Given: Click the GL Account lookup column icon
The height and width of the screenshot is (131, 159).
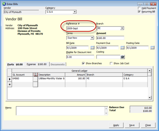Looking at the screenshot, I should (35, 75).
